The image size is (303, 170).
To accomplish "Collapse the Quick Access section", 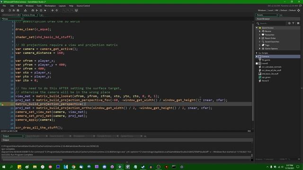I will point(257,28).
